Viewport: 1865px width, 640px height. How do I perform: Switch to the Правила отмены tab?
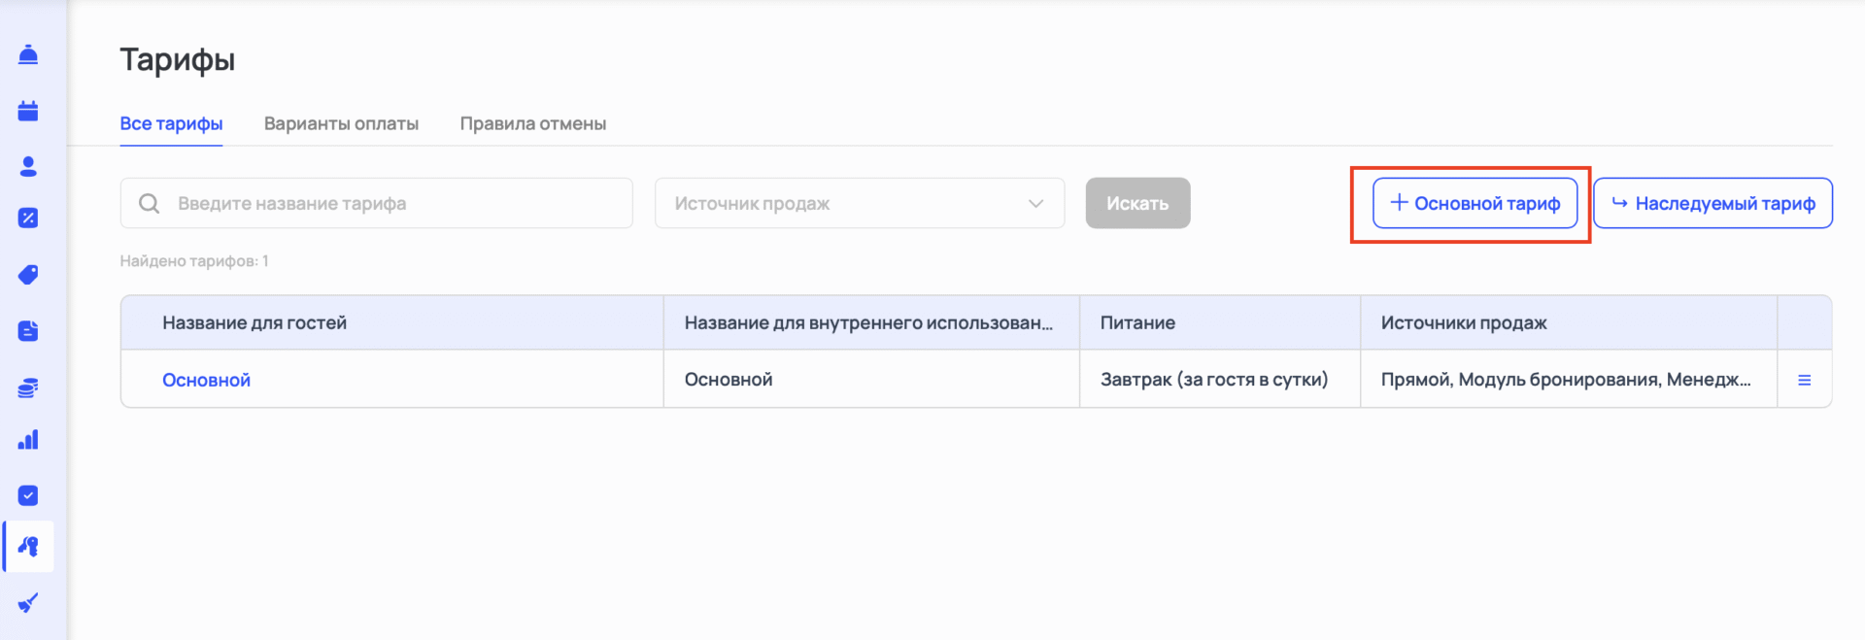pyautogui.click(x=532, y=123)
